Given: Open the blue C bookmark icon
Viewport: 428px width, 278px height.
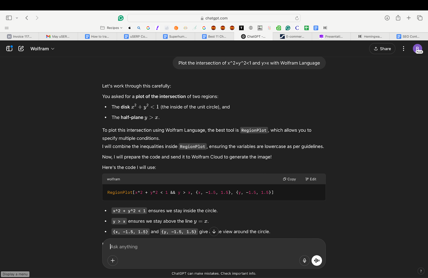Looking at the screenshot, I should [x=297, y=28].
